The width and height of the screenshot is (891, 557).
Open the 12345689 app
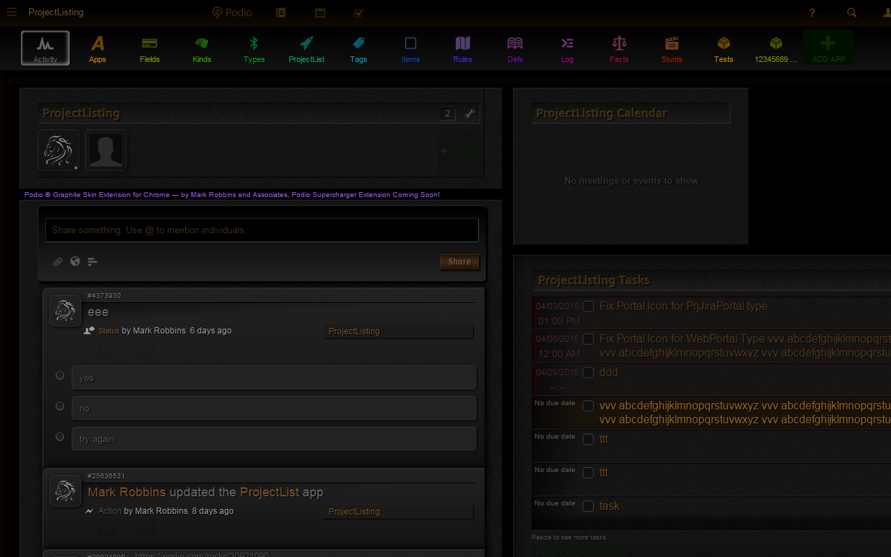[x=776, y=49]
